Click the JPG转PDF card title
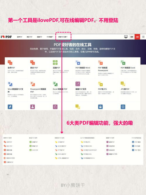The width and height of the screenshot is (146, 195). pos(125,89)
